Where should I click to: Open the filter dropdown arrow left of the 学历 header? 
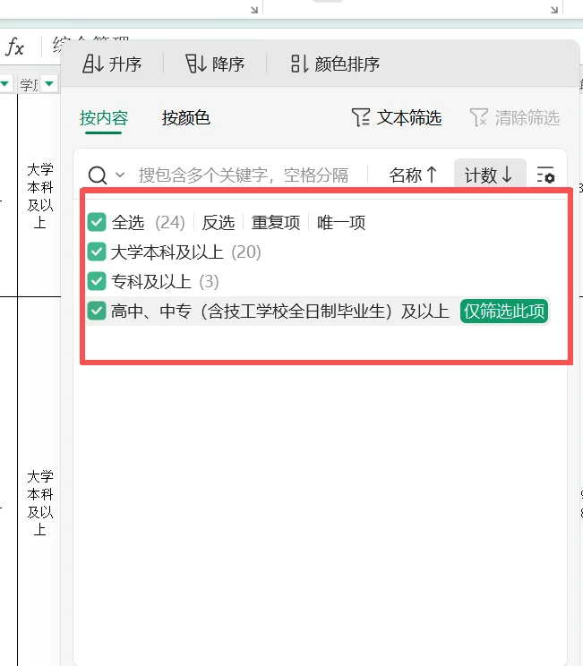click(4, 83)
